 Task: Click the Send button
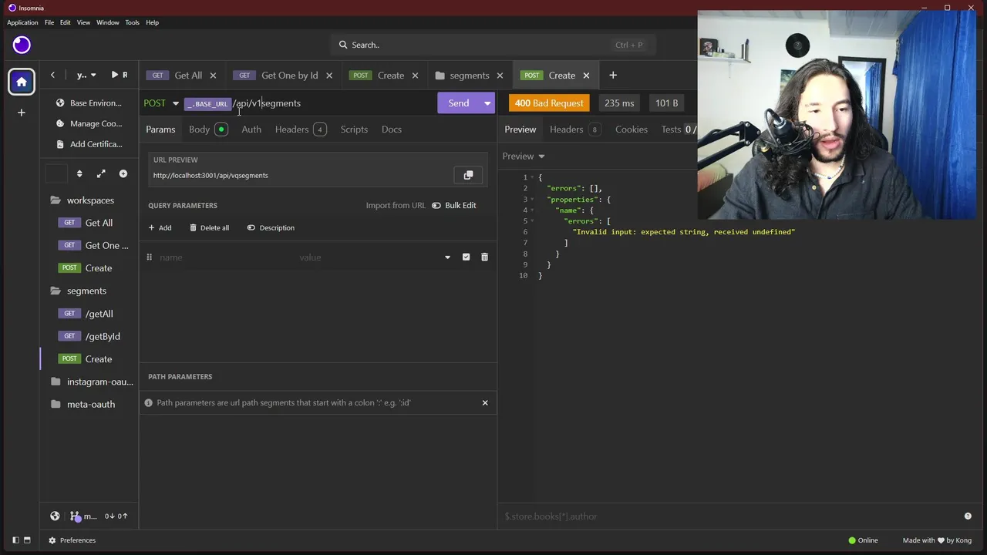[459, 103]
